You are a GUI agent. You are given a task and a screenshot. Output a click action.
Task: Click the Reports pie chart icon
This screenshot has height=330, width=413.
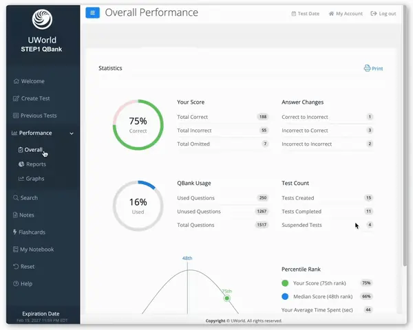pos(21,164)
